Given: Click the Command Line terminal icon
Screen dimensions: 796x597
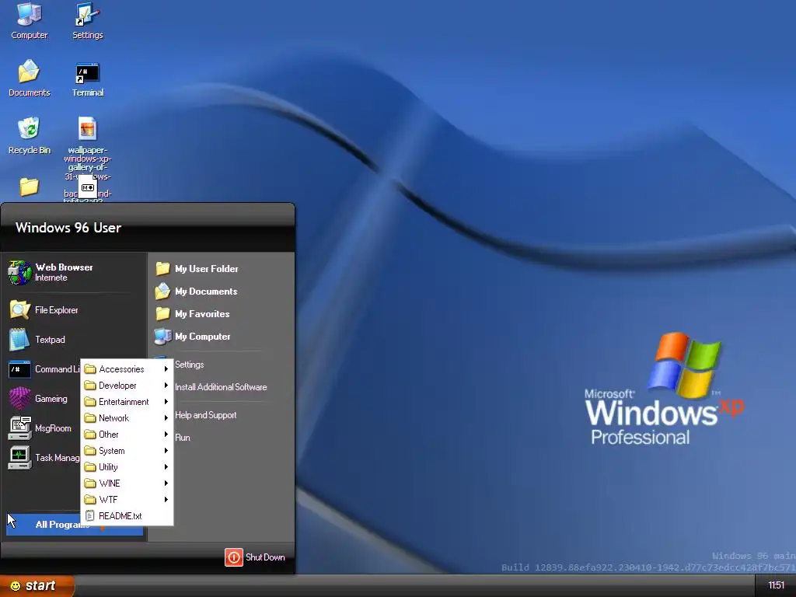Looking at the screenshot, I should tap(19, 369).
